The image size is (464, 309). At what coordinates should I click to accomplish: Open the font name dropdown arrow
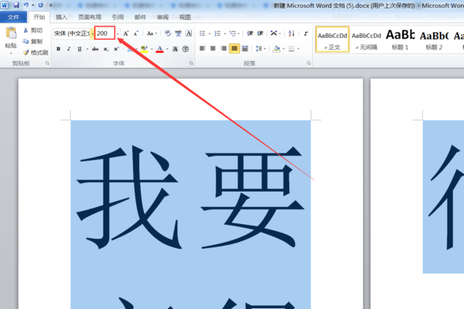[92, 34]
